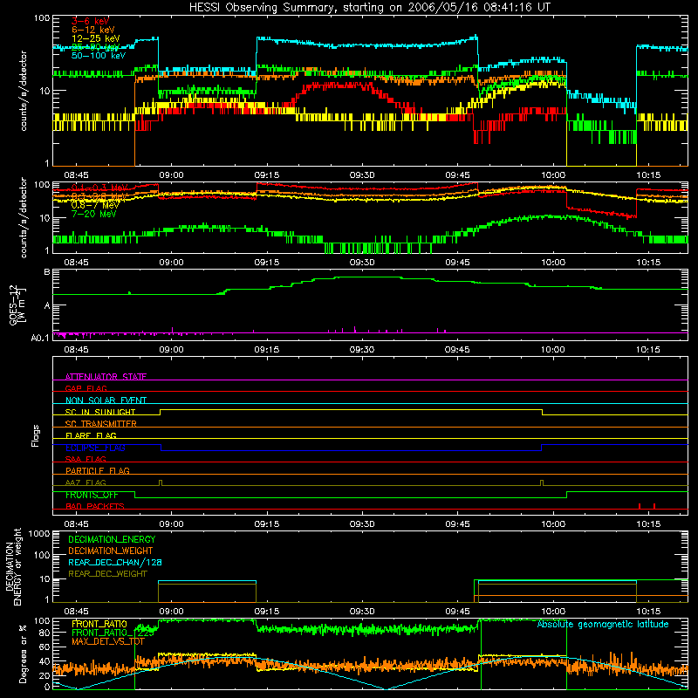Click the Absolute geomagnetic latitude label

(603, 625)
